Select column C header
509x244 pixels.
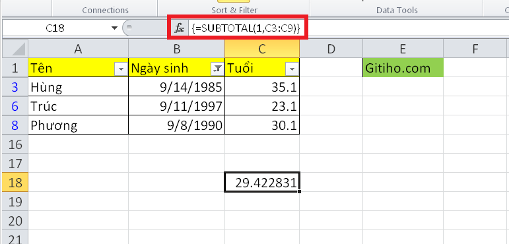point(262,49)
